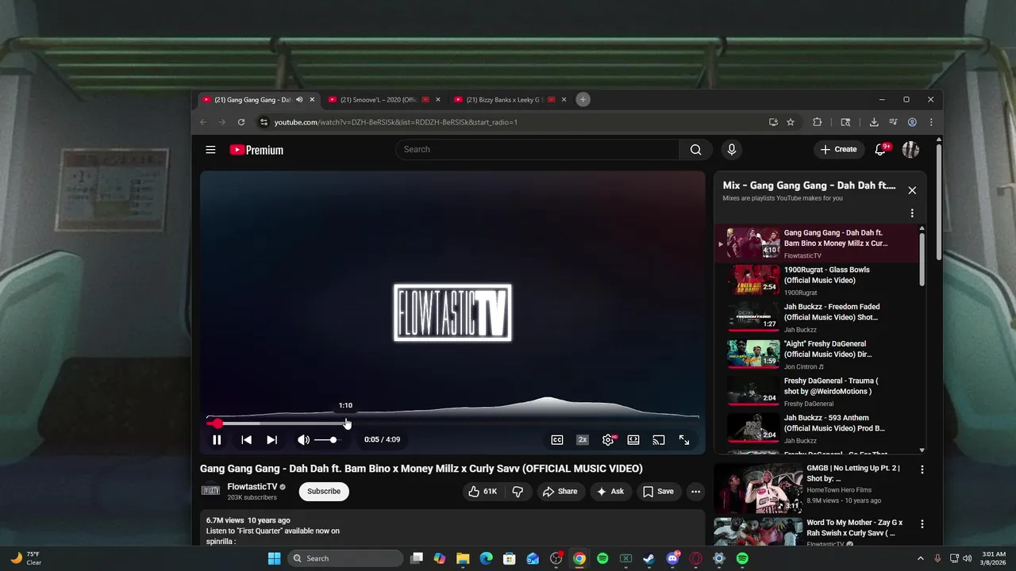Go back in browser history
The image size is (1016, 571).
point(202,122)
